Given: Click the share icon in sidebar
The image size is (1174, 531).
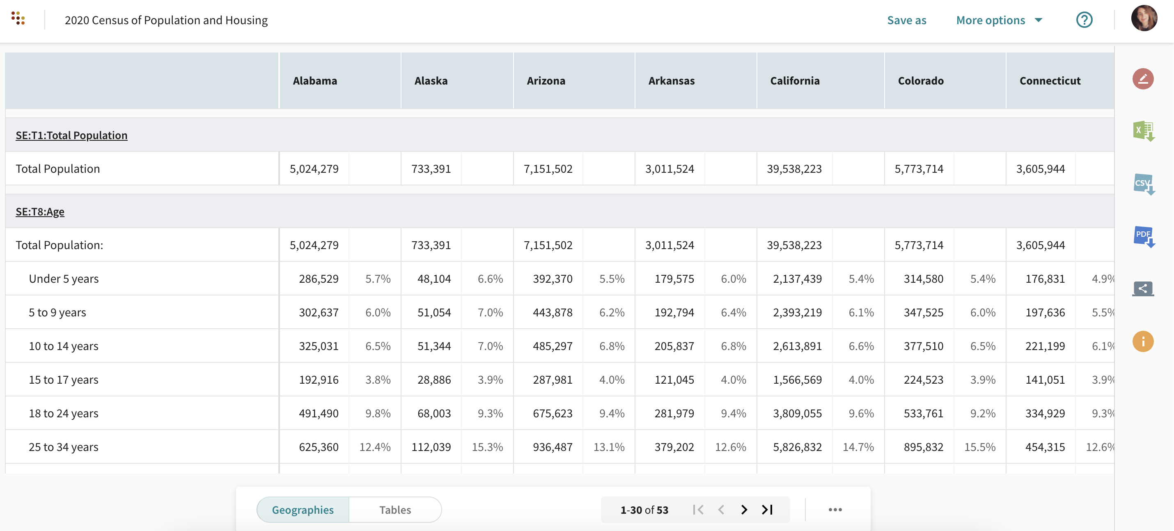Looking at the screenshot, I should 1142,288.
